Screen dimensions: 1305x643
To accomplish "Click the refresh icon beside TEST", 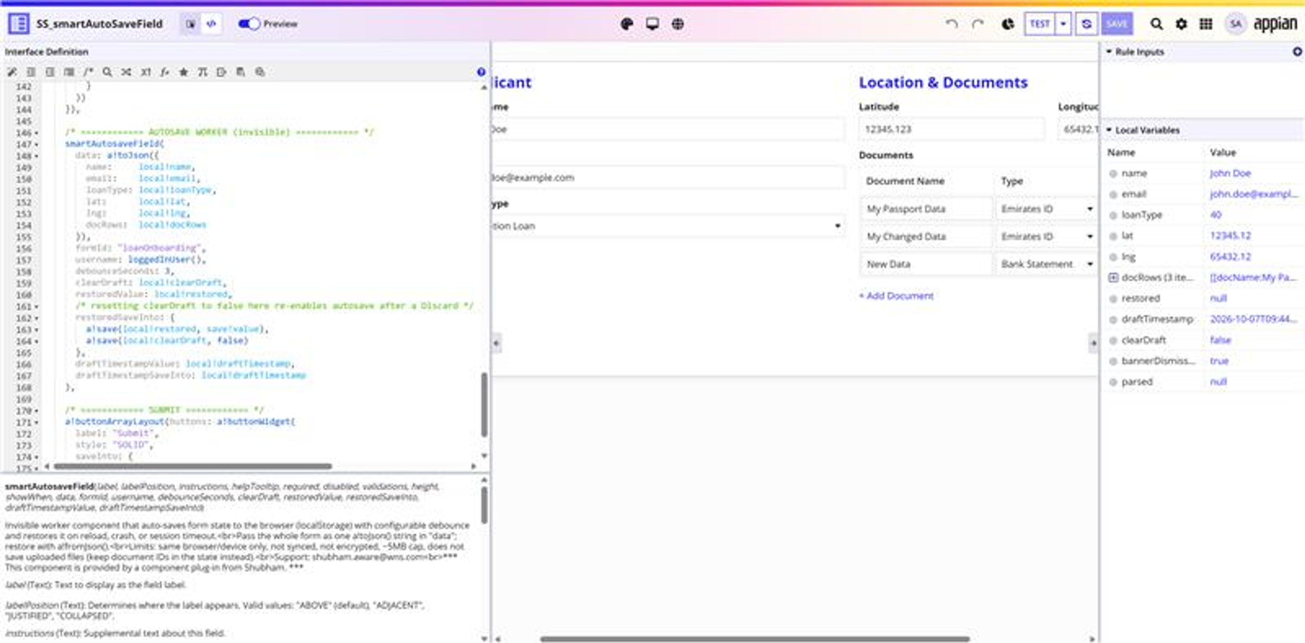I will pos(1086,24).
